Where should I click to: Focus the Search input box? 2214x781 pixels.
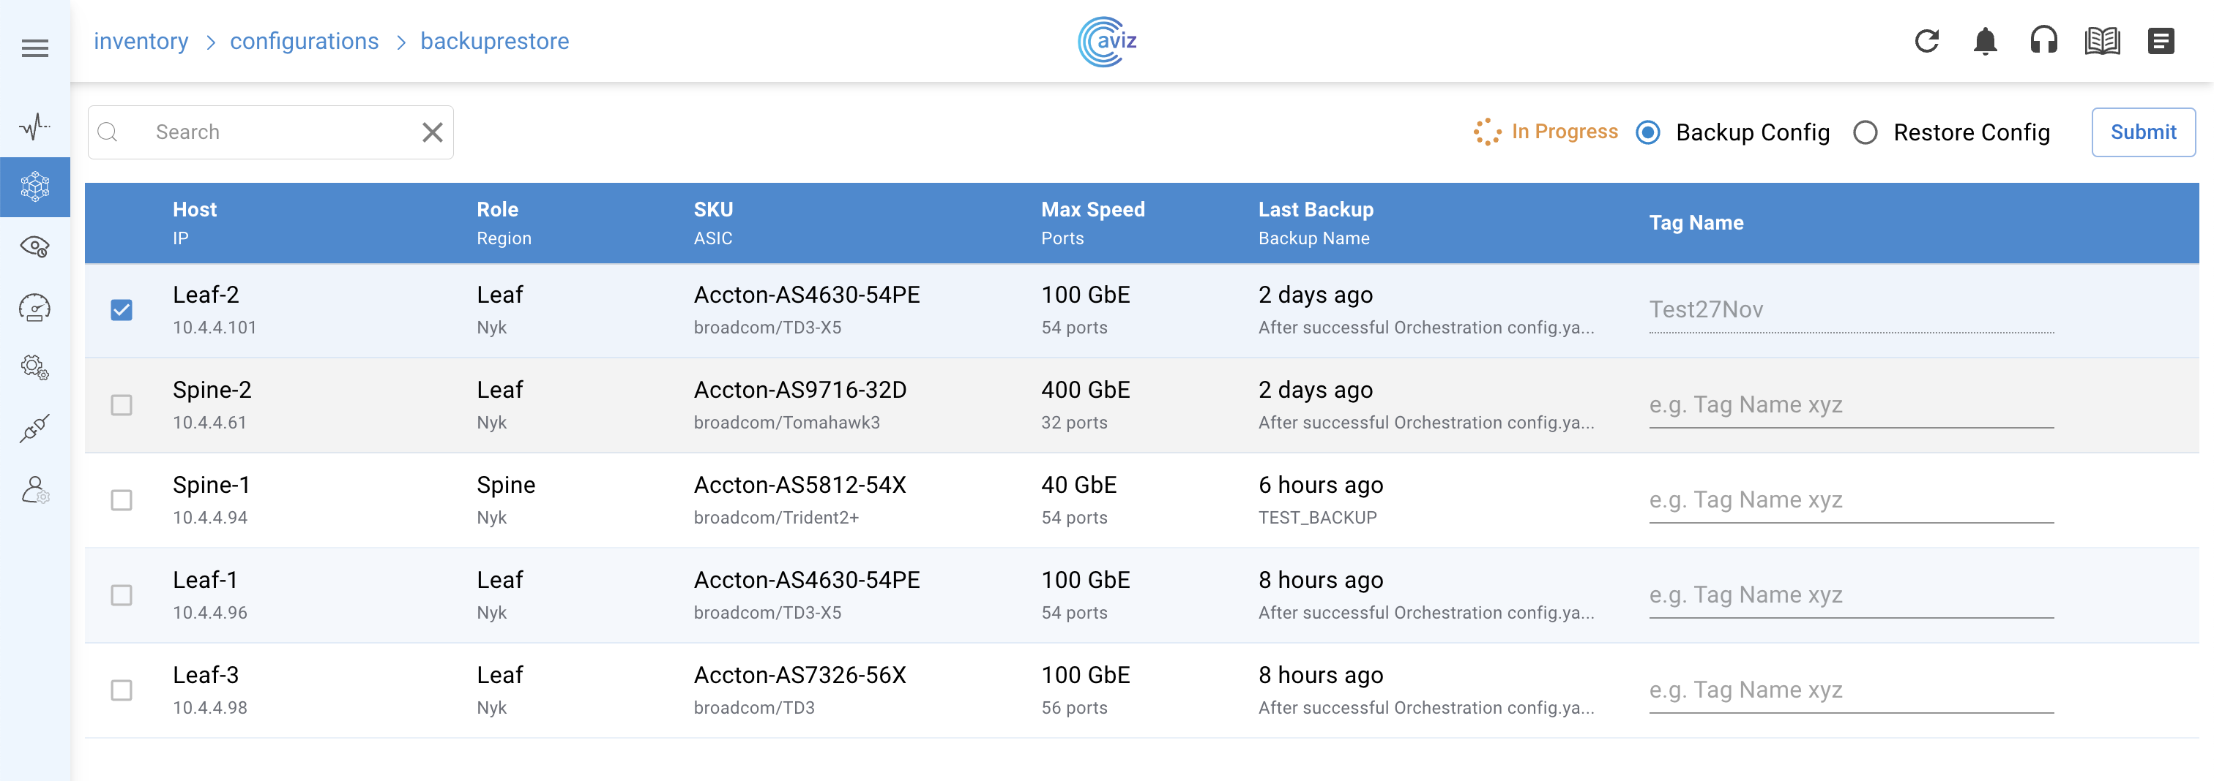(275, 132)
